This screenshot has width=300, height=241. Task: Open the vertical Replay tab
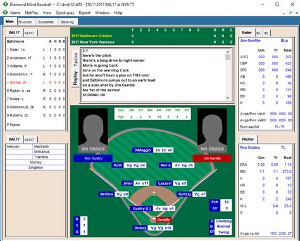tap(75, 78)
